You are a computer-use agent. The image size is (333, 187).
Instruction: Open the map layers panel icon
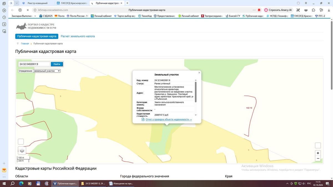pyautogui.click(x=22, y=150)
